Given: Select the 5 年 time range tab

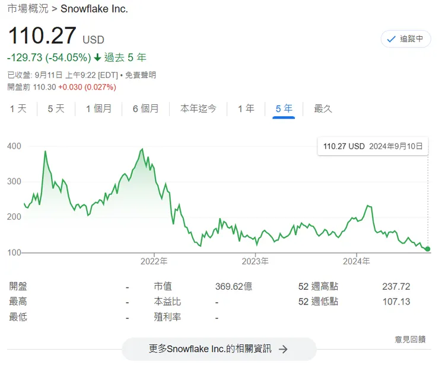Looking at the screenshot, I should point(284,108).
